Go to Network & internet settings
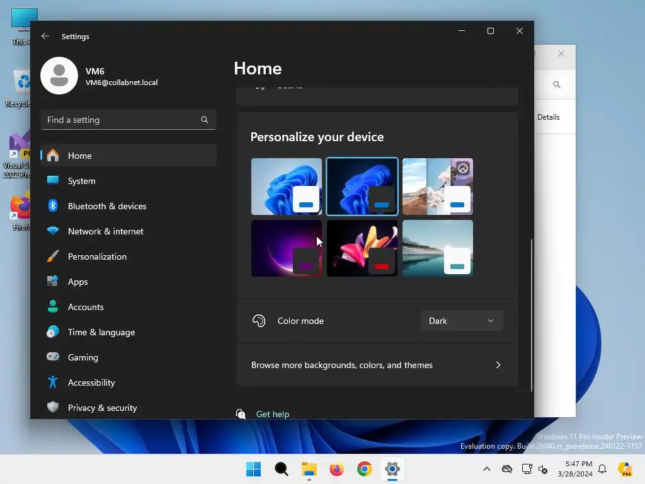This screenshot has height=484, width=645. (128, 231)
